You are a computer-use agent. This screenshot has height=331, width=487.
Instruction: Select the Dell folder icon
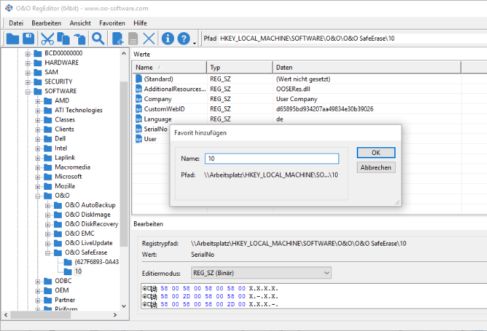(48, 139)
